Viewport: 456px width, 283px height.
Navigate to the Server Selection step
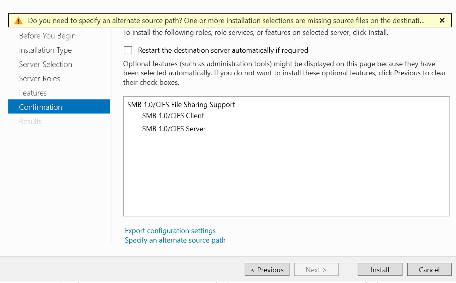click(46, 64)
